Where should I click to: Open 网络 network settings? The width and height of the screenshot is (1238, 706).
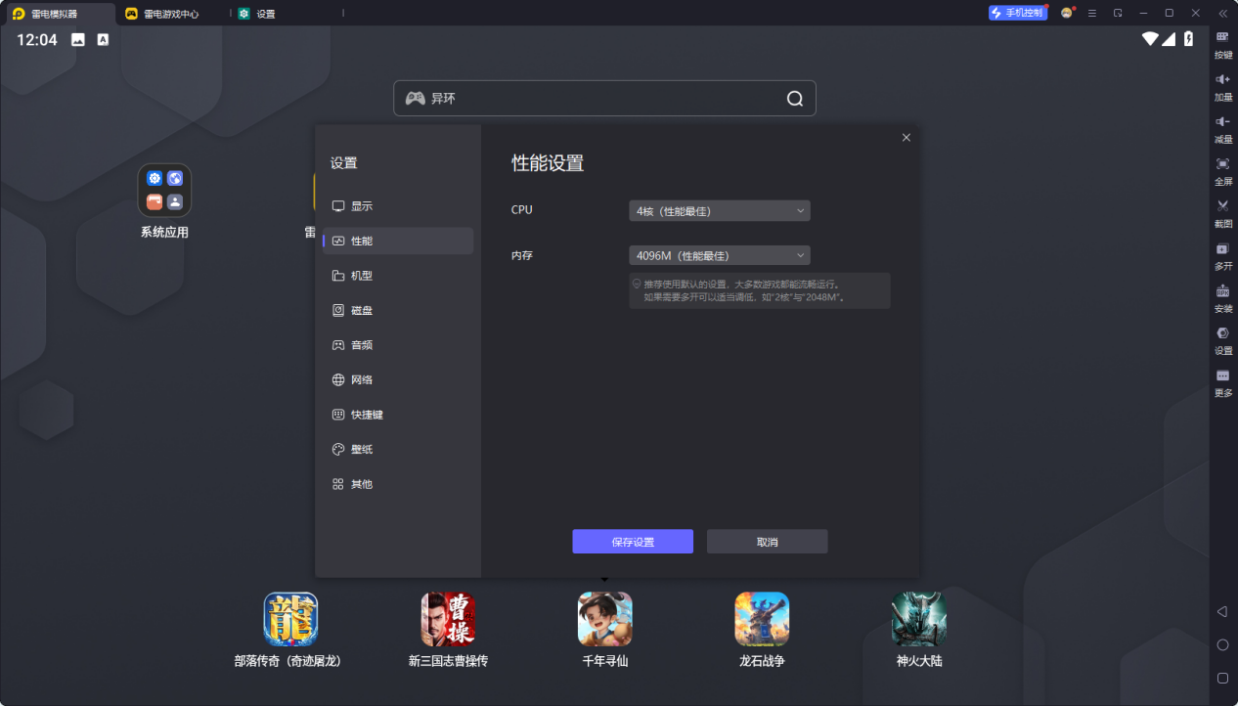(x=398, y=379)
